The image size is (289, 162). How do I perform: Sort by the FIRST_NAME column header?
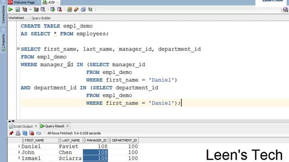(x=40, y=140)
